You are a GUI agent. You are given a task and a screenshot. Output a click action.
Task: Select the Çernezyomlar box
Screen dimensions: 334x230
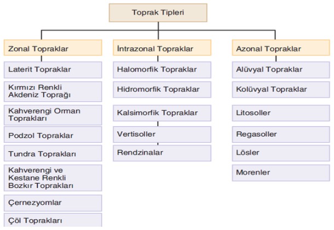point(53,203)
